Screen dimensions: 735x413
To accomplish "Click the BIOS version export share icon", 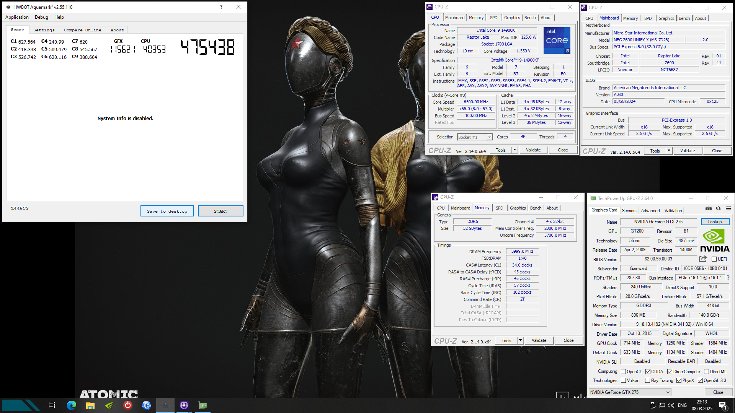I will [x=703, y=259].
